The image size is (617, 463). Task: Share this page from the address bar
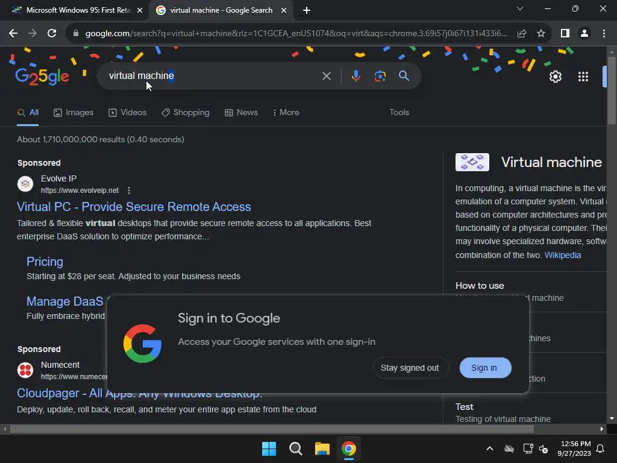pos(522,34)
